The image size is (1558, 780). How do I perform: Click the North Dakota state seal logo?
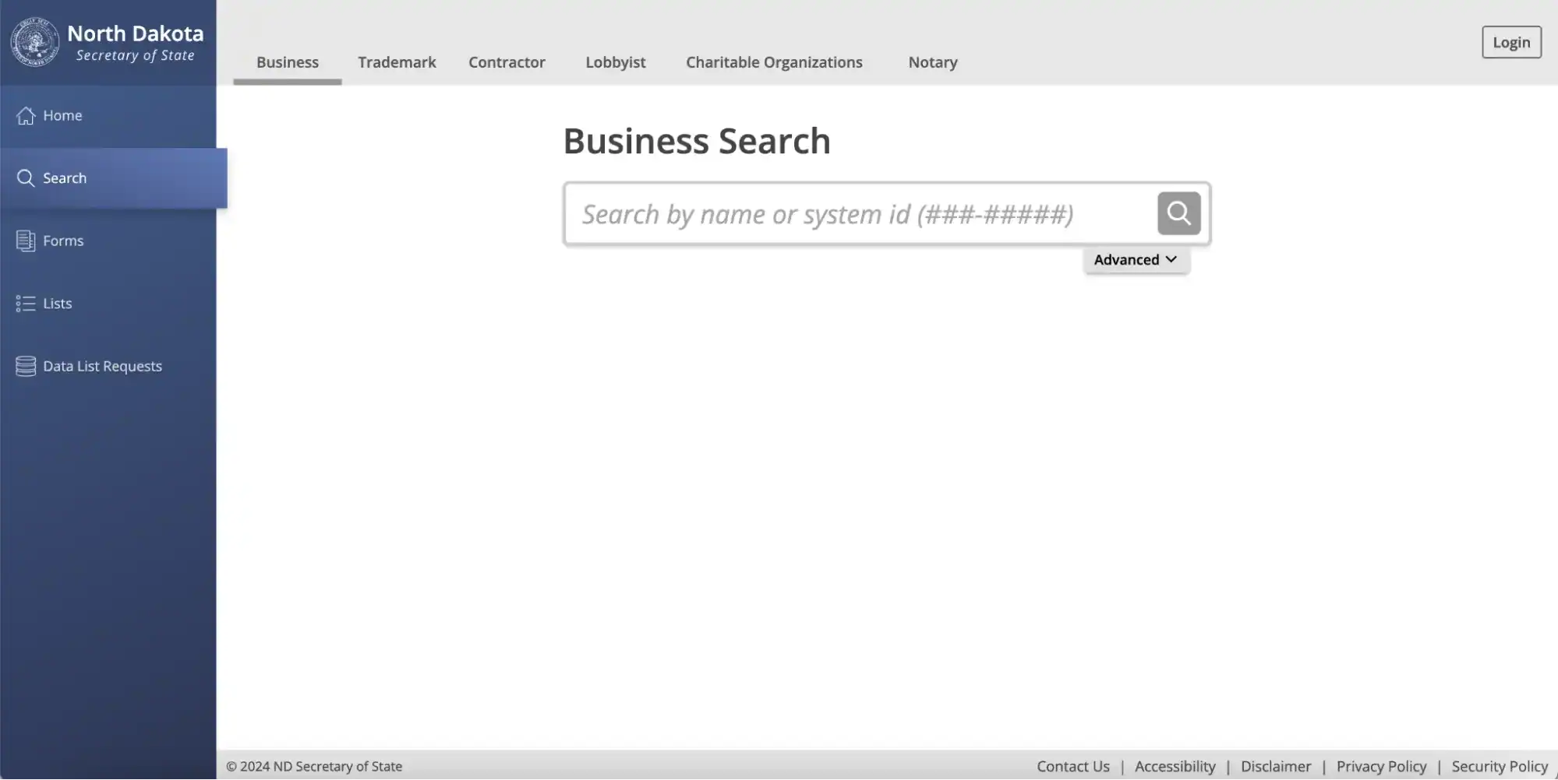(x=34, y=42)
